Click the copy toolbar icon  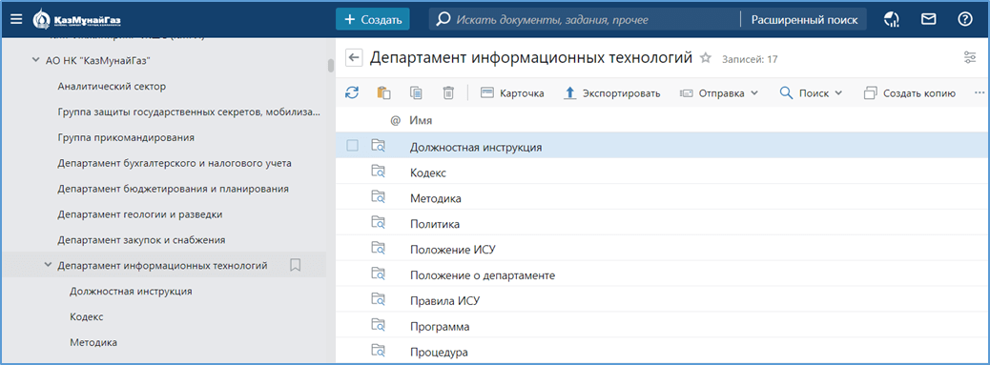416,92
